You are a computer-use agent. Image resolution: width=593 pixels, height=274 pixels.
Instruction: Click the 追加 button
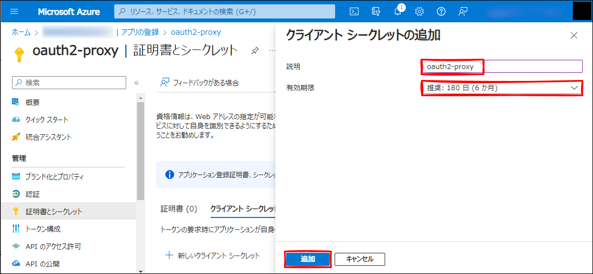pyautogui.click(x=308, y=259)
